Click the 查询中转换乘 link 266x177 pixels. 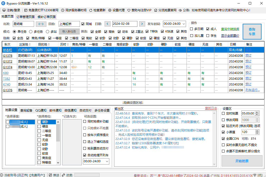[x=230, y=29]
